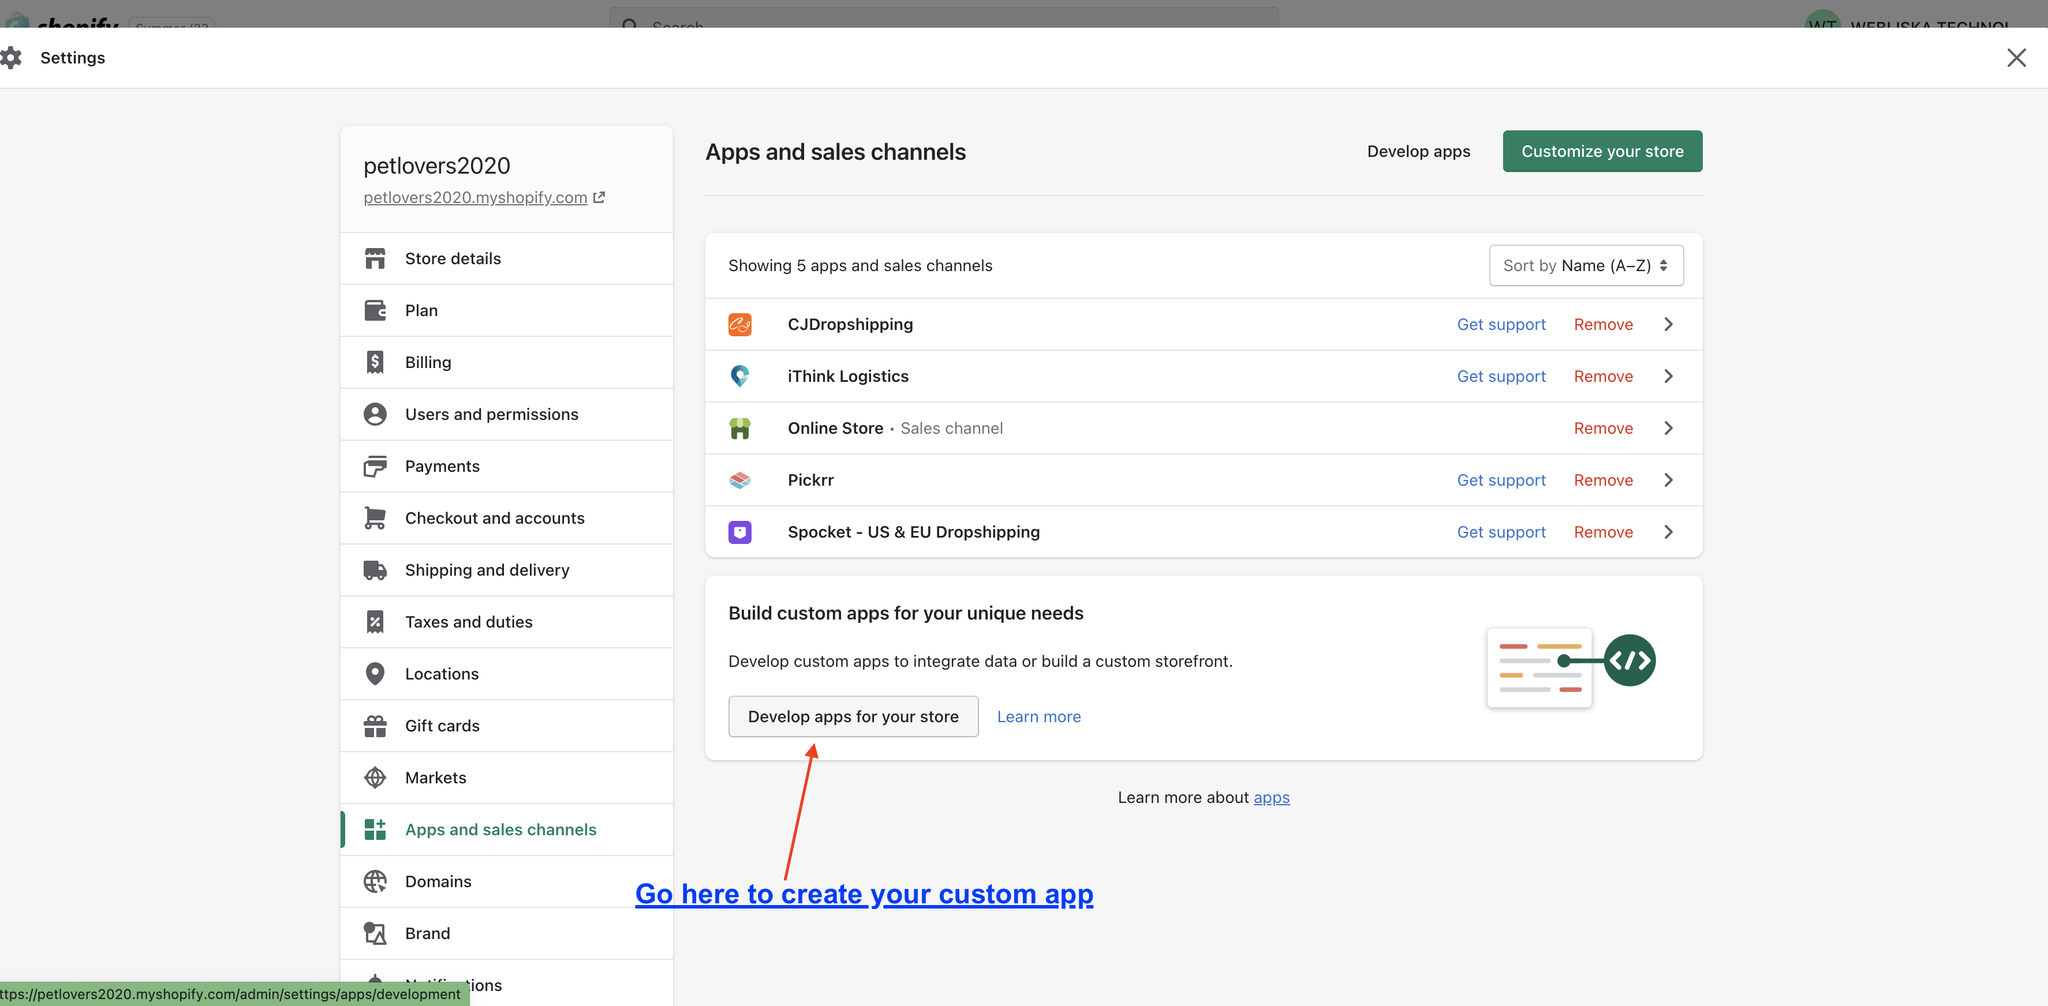Go to Gift cards
Screen dimensions: 2048x1006
pos(506,726)
